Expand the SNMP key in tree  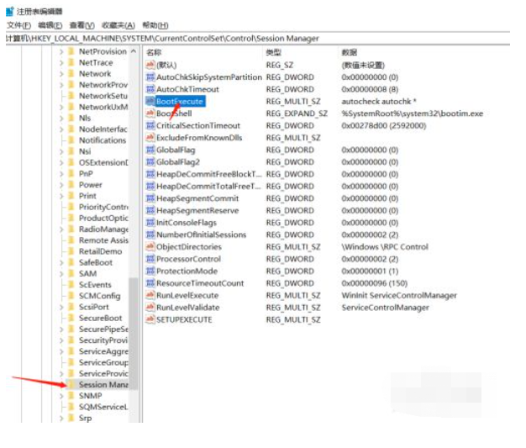61,396
